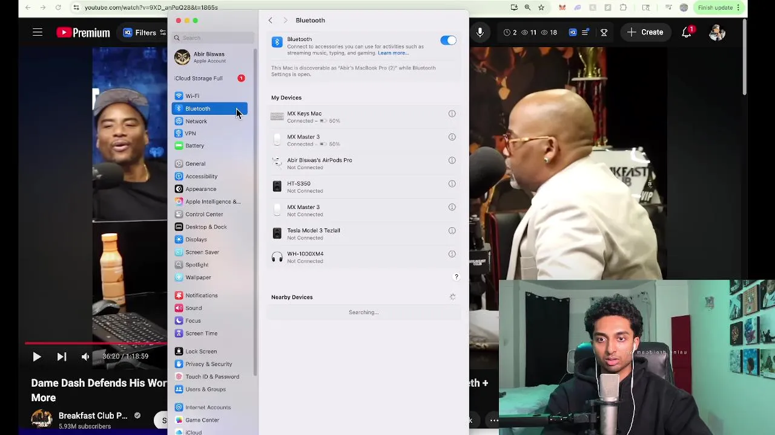The height and width of the screenshot is (435, 775).
Task: Open iCloud Storage Full alert
Action: pyautogui.click(x=209, y=79)
